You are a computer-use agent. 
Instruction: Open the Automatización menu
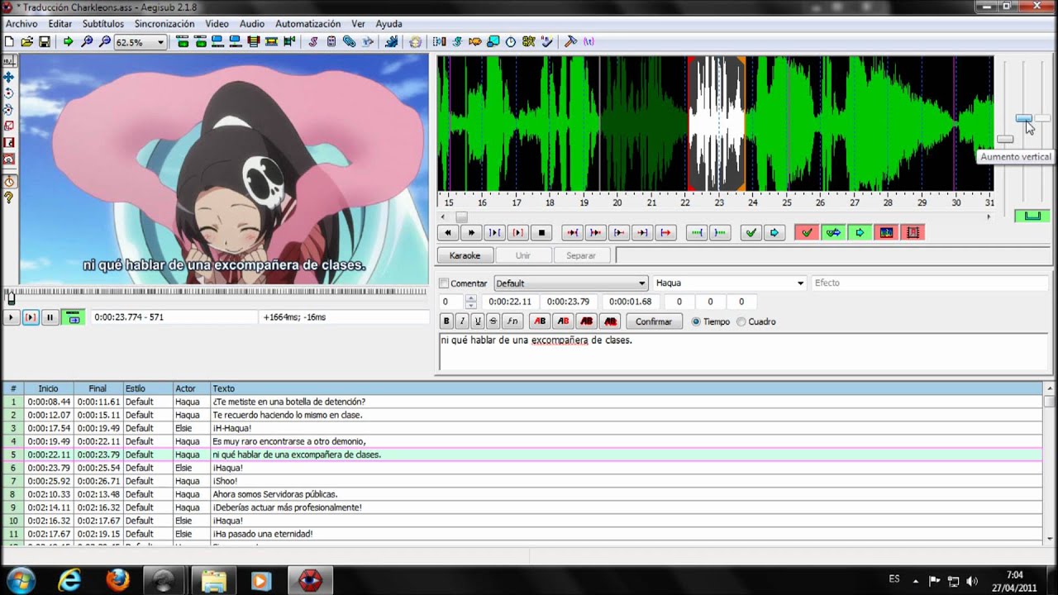coord(307,24)
